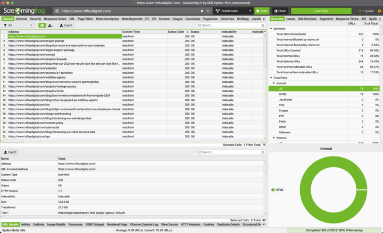
Task: Show more main tabs overflow arrow
Action: point(264,19)
